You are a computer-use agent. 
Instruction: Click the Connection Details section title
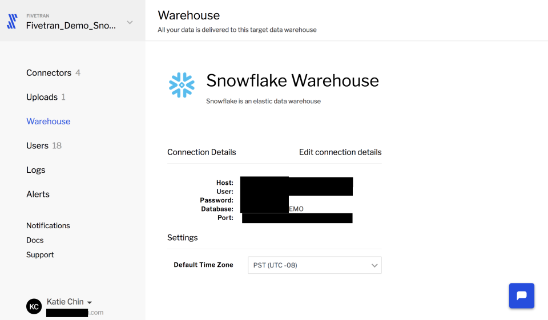(202, 152)
